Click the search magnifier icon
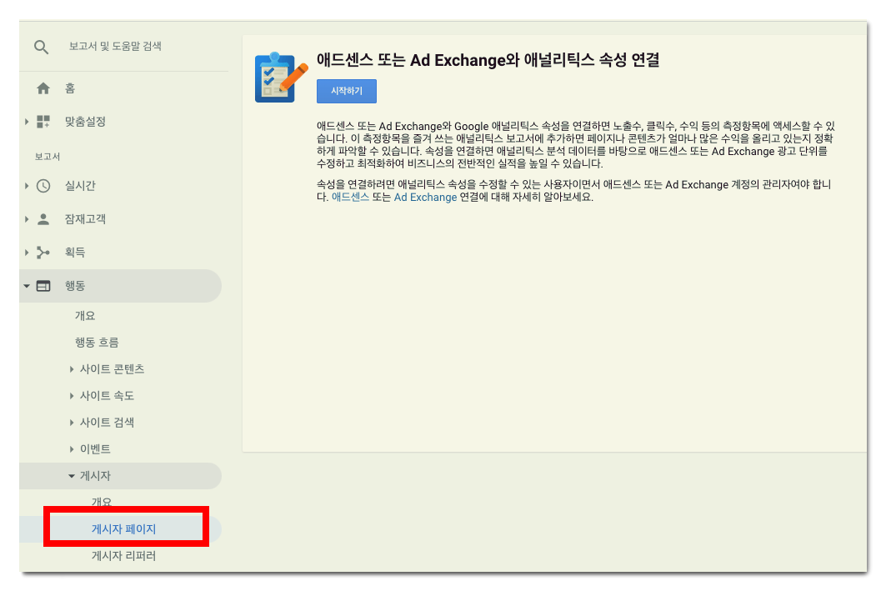This screenshot has height=591, width=886. click(x=41, y=47)
